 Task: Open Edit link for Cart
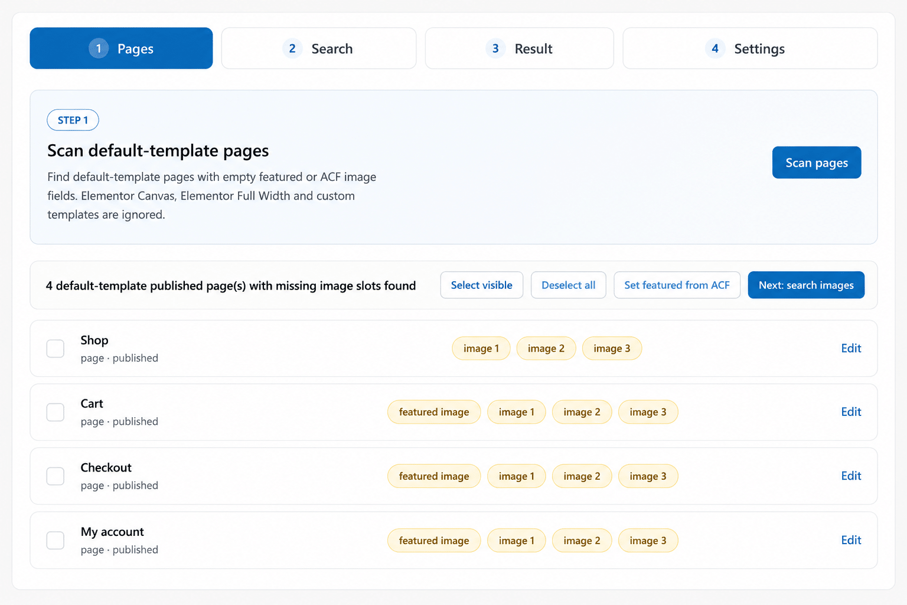tap(851, 412)
